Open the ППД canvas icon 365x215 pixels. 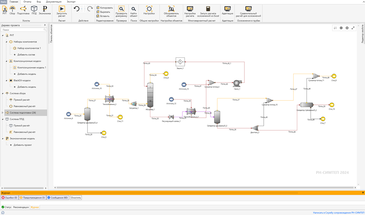(34, 10)
